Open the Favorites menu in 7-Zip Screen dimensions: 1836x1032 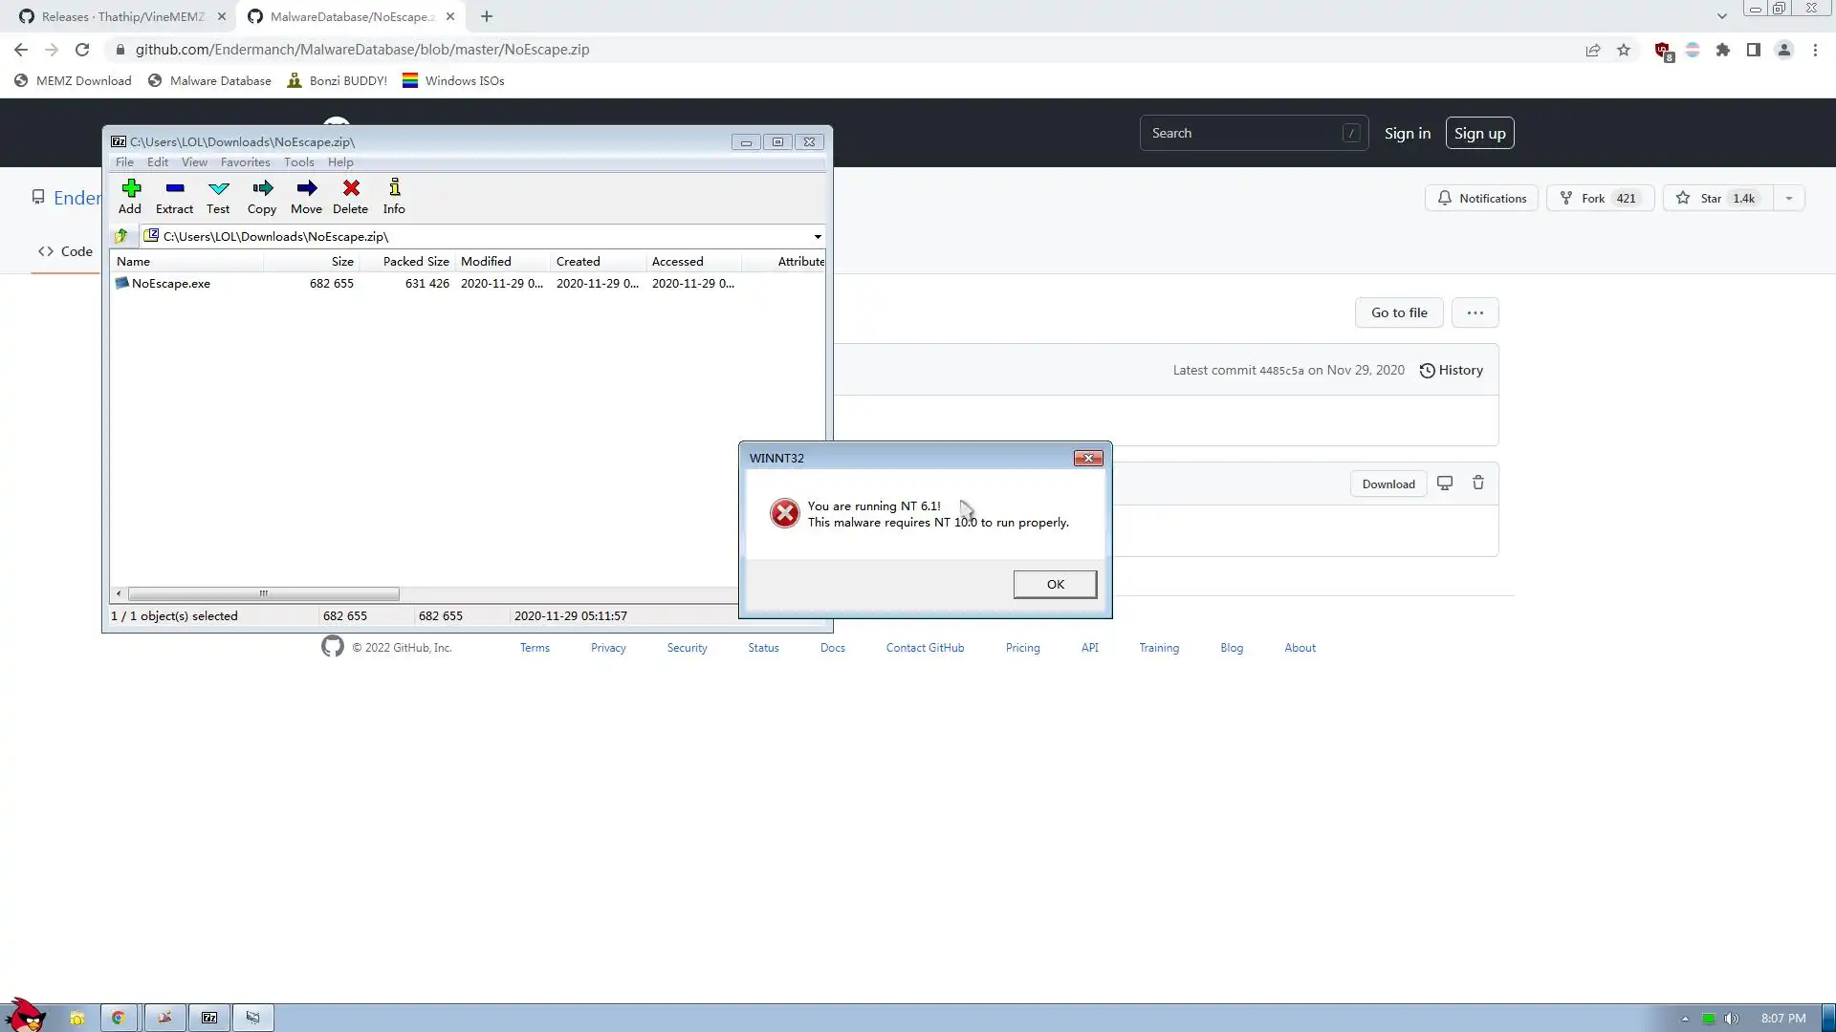click(245, 162)
